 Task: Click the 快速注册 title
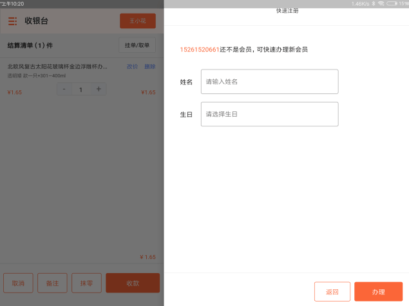(287, 11)
